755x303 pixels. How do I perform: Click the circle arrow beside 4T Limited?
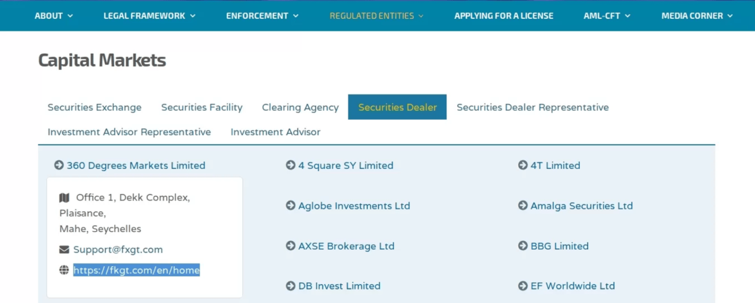point(523,165)
